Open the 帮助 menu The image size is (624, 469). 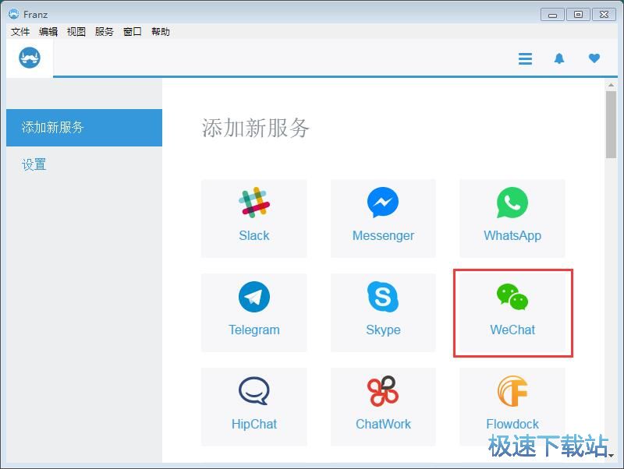161,31
